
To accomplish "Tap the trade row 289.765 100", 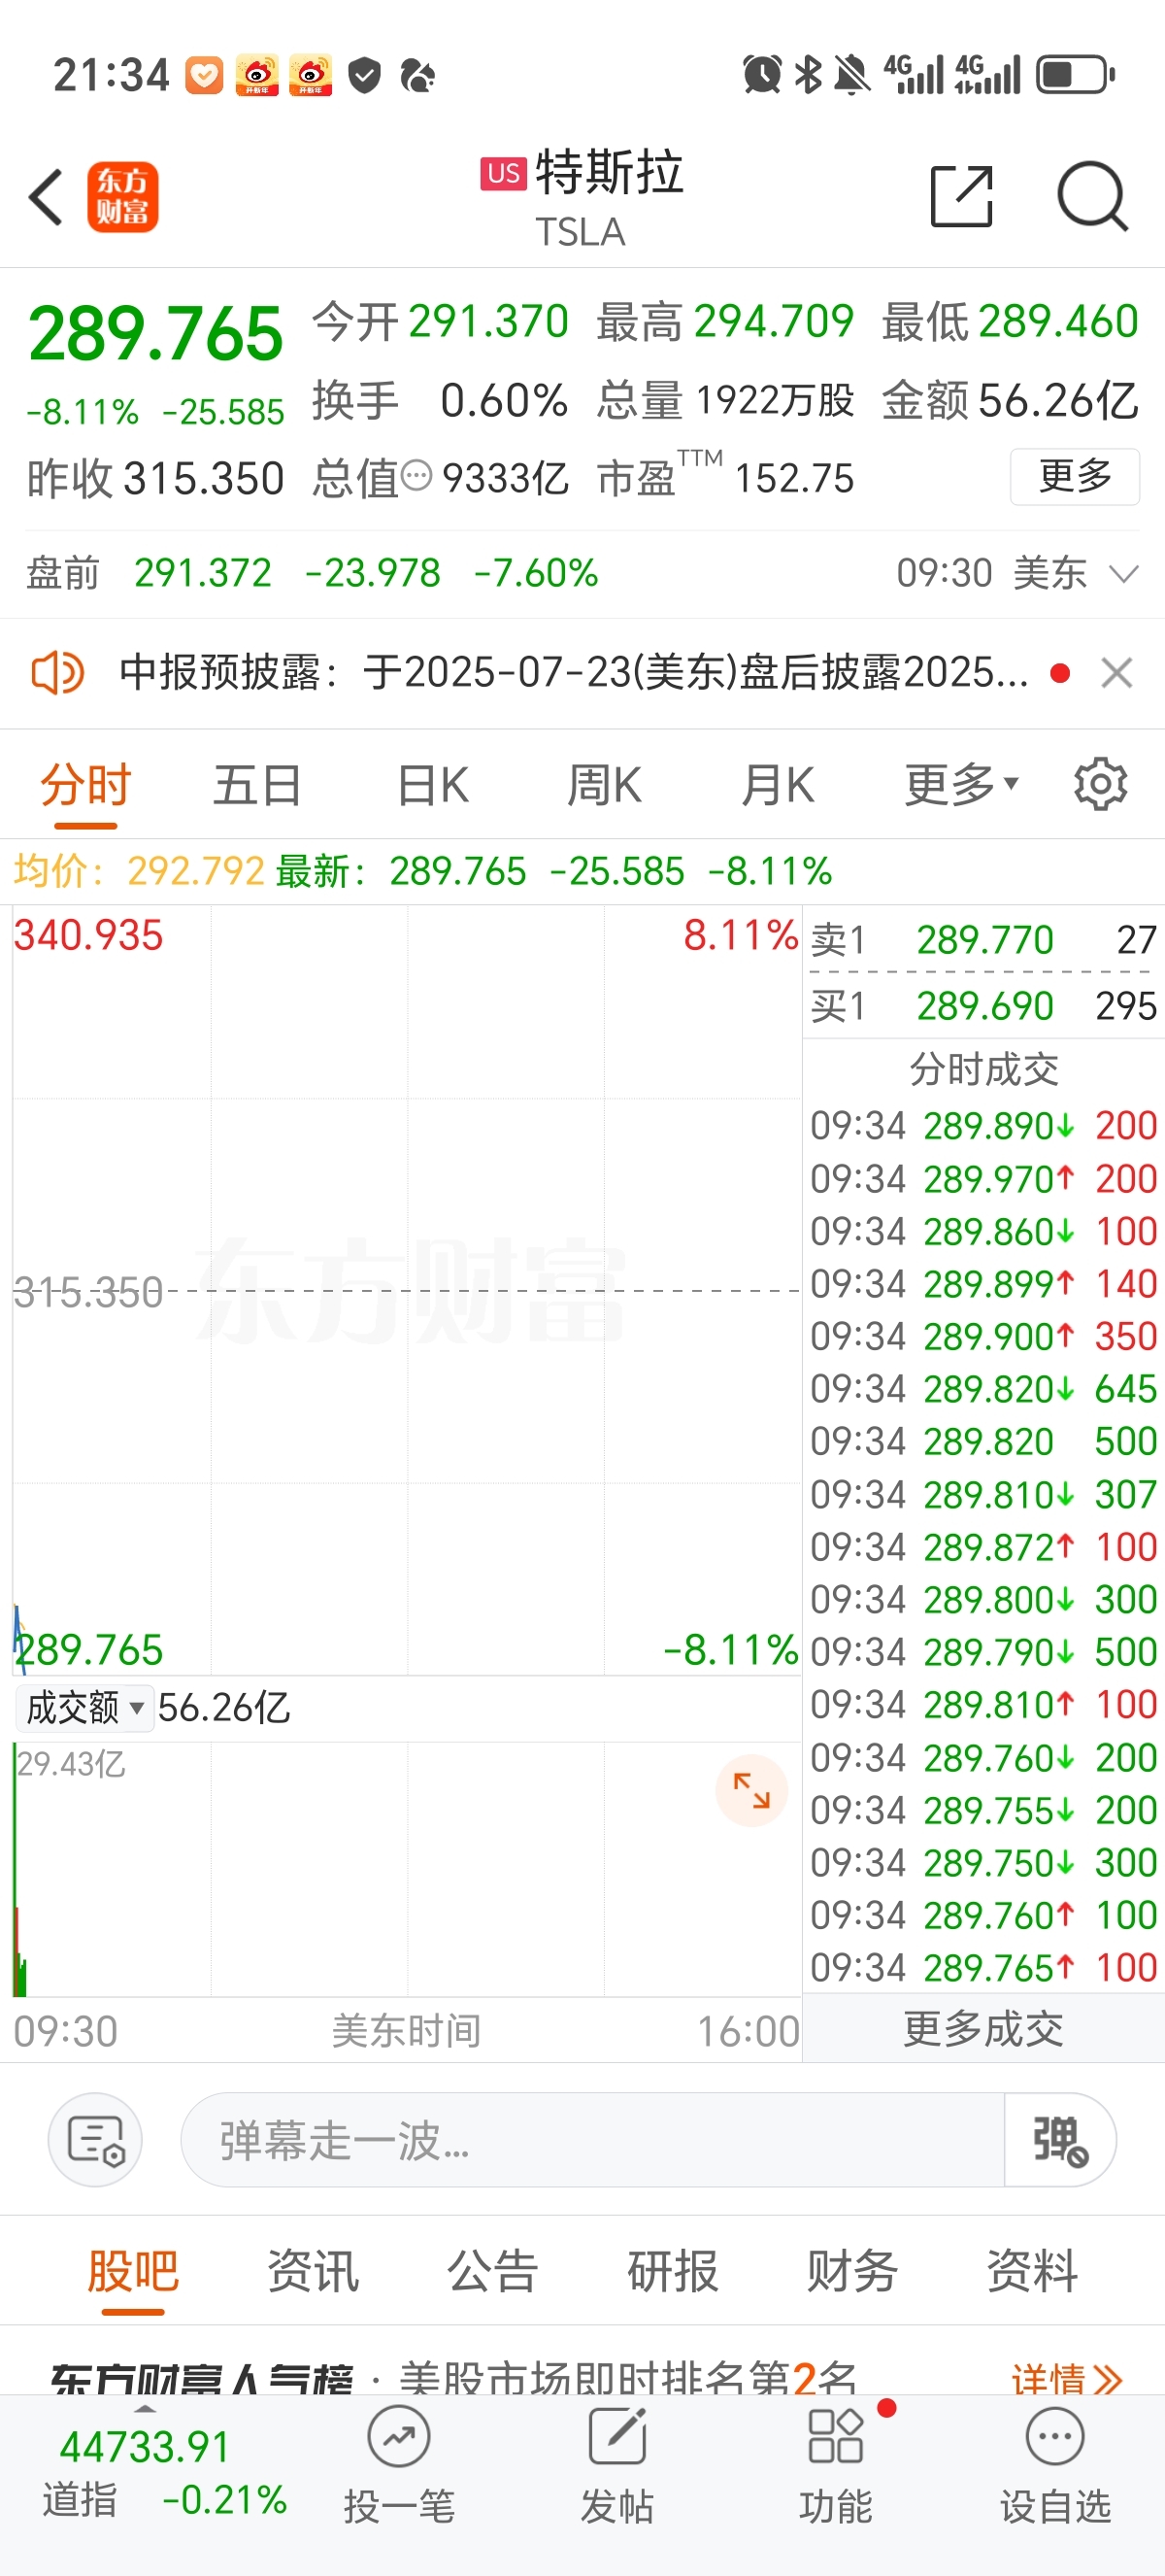I will [x=984, y=1968].
